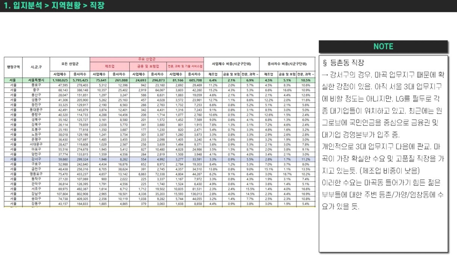The image size is (457, 257).
Task: Select the '노원구' row label
Action: coord(36,134)
